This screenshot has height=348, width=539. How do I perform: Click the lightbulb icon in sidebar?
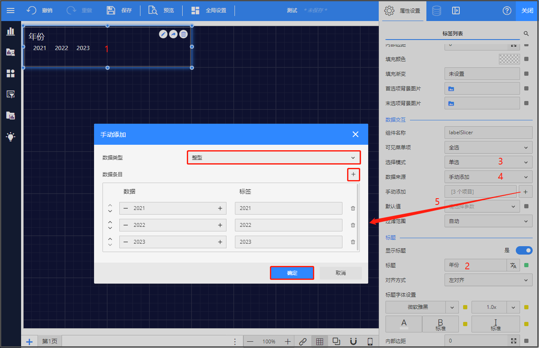click(x=11, y=136)
